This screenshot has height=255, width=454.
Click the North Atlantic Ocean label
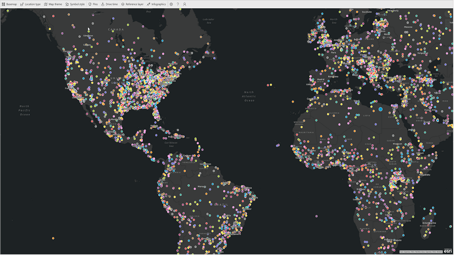tap(249, 97)
